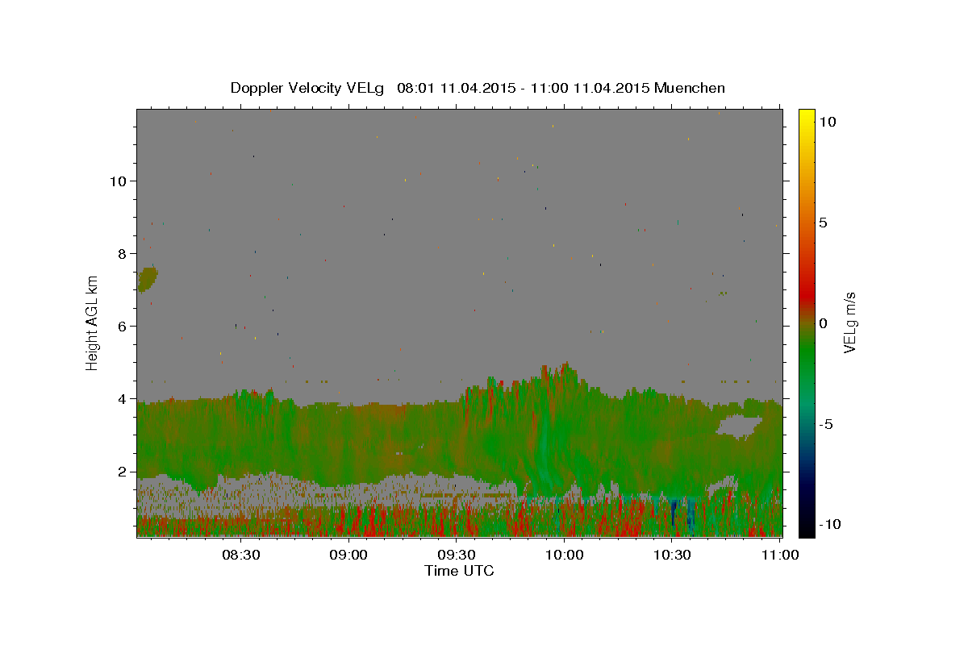Click the height tick label 4
The width and height of the screenshot is (968, 645).
[x=123, y=399]
